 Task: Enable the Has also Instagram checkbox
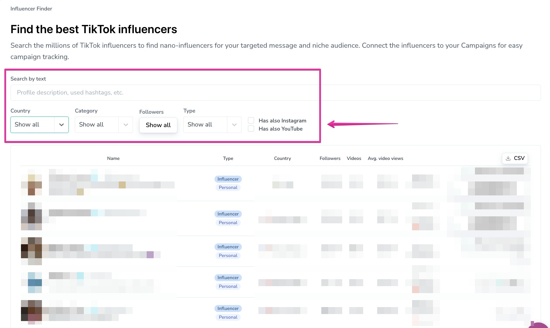(251, 120)
